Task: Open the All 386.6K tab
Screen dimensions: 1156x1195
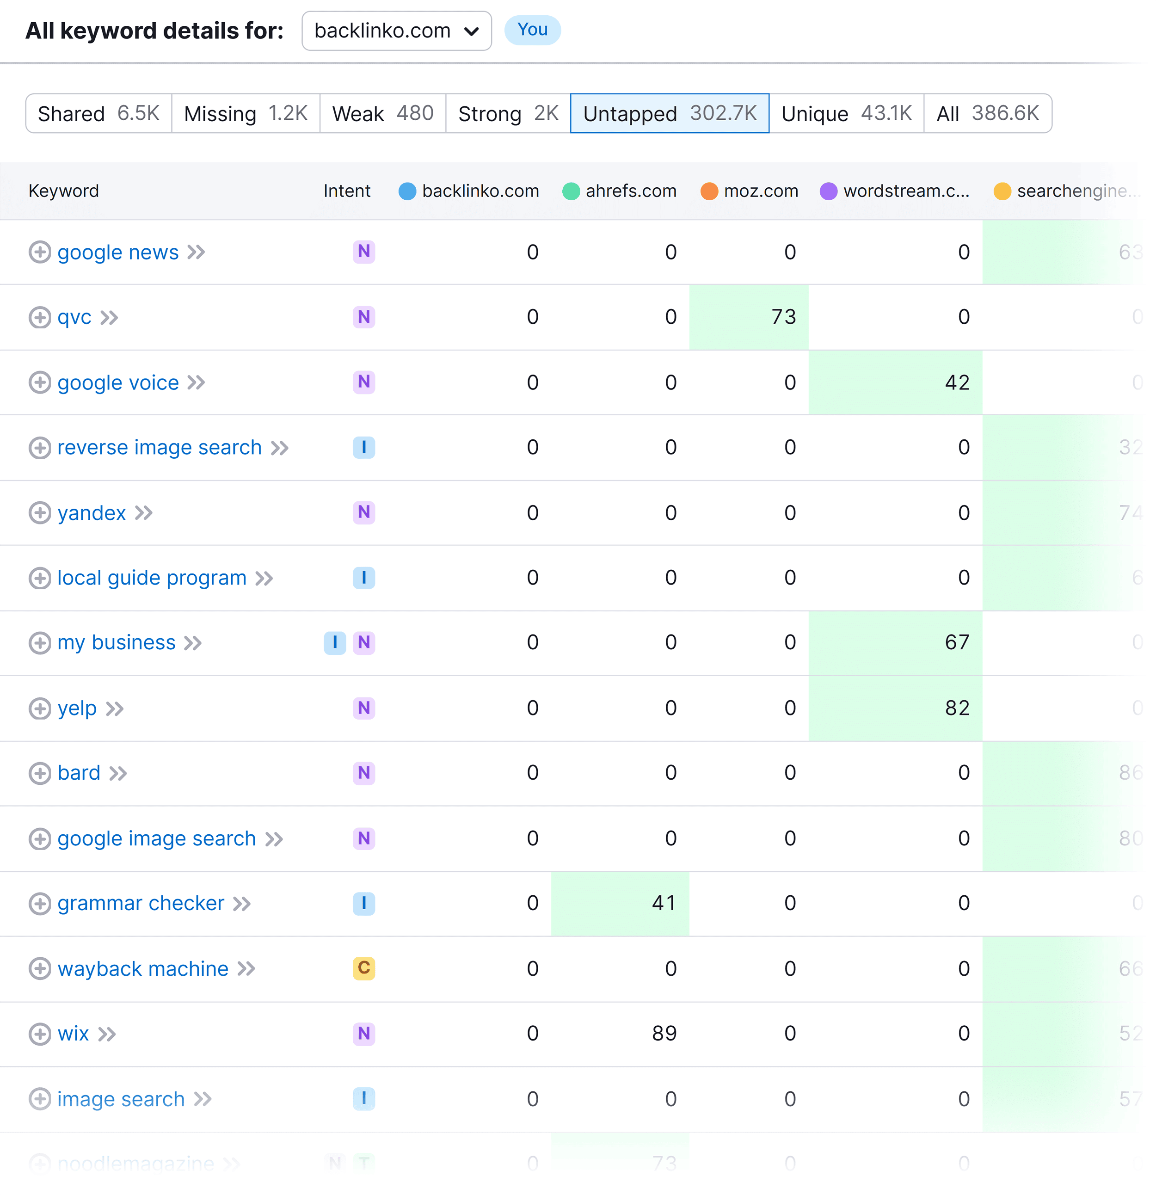Action: (x=988, y=113)
